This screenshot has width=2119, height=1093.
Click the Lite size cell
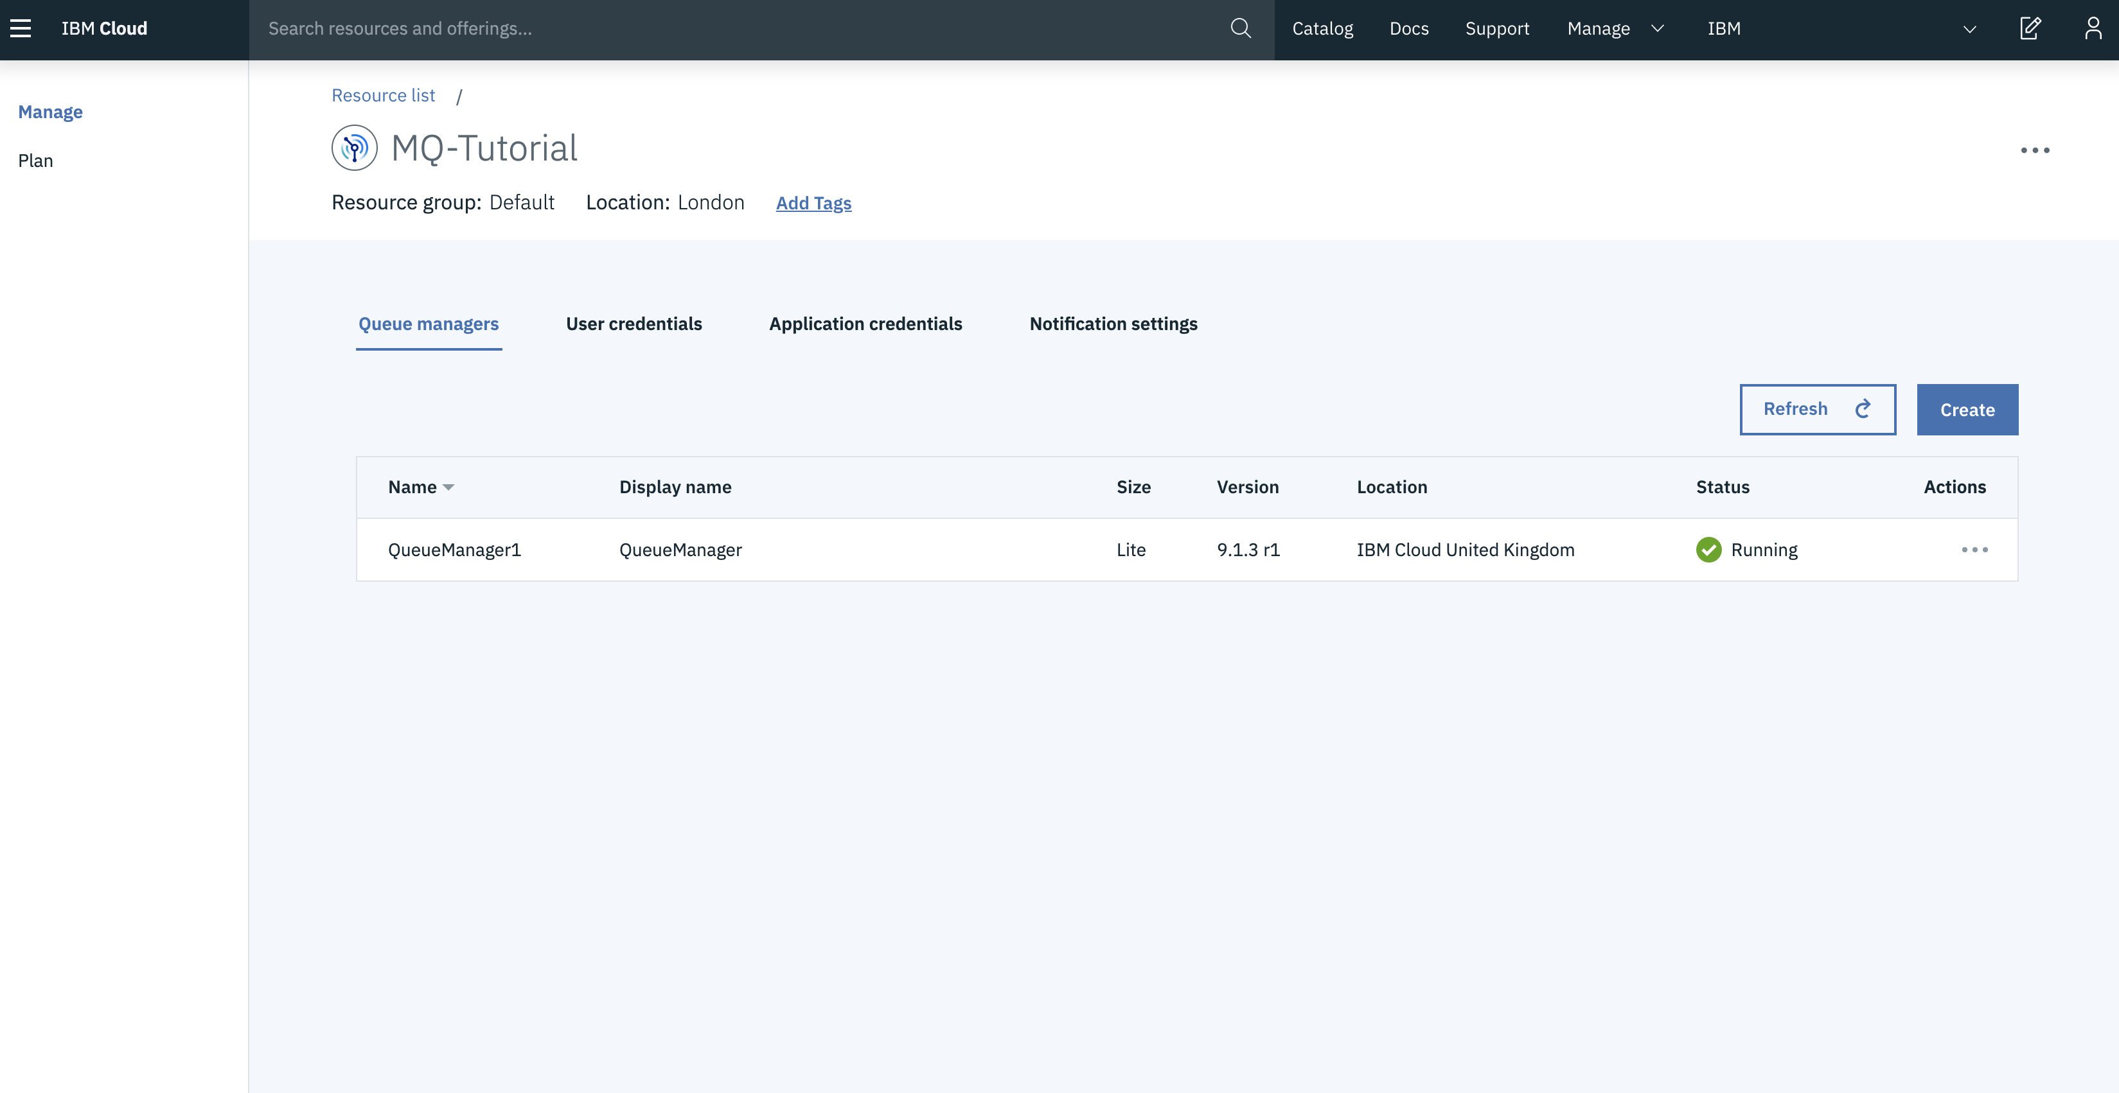[1131, 549]
